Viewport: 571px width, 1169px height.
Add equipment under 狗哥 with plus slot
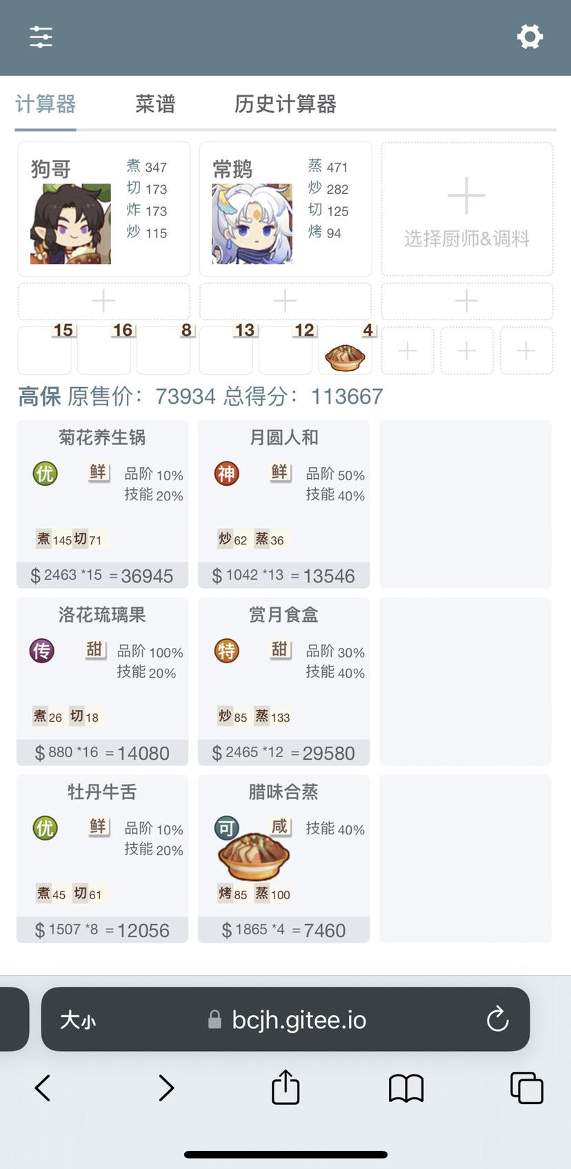(x=103, y=301)
